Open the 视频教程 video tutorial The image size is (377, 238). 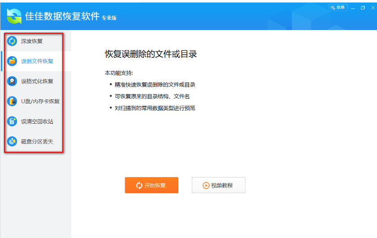(x=219, y=185)
